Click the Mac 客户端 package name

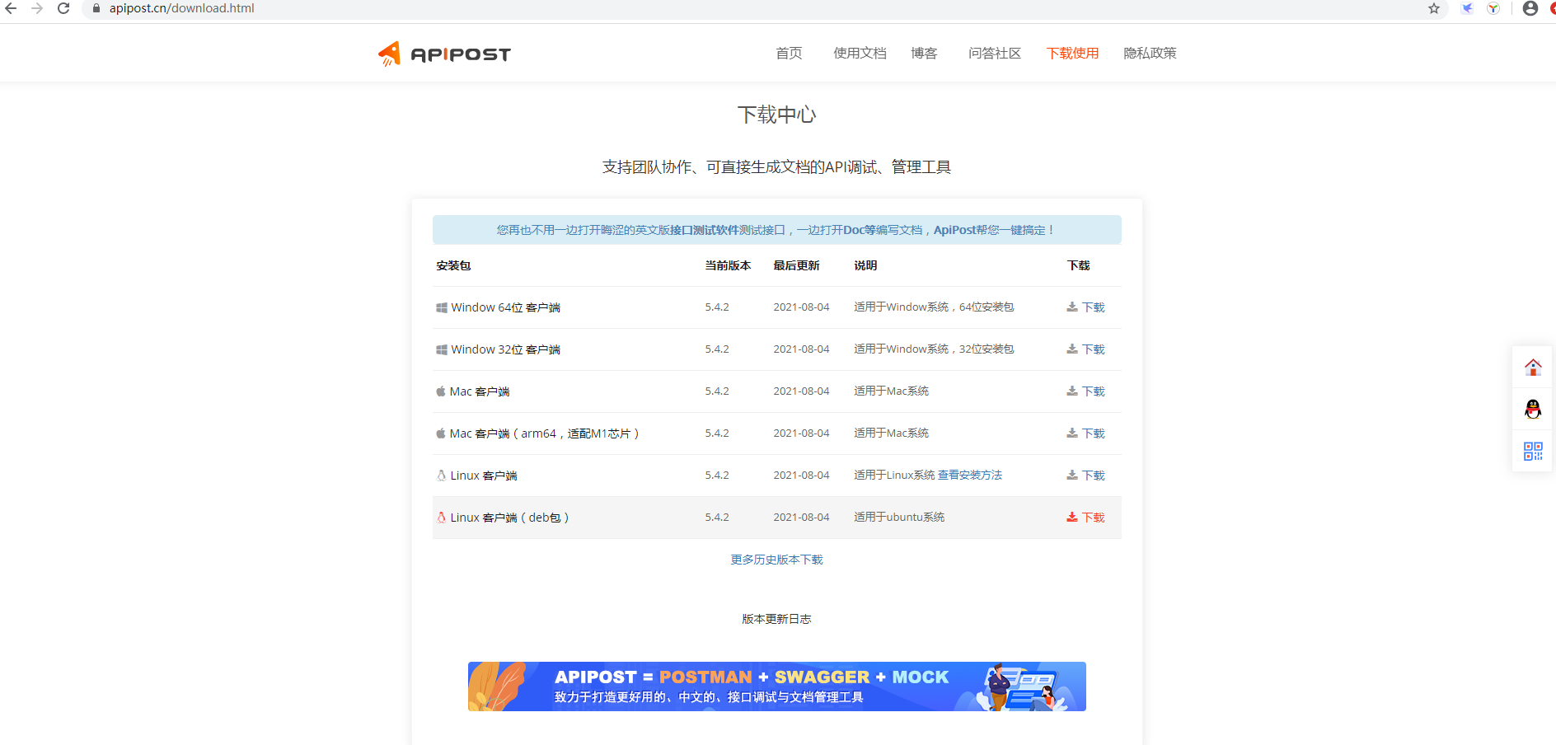tap(480, 391)
